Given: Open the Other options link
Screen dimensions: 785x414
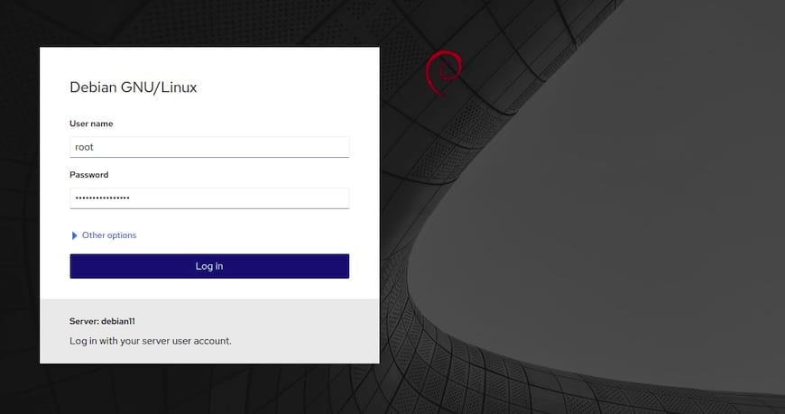Looking at the screenshot, I should coord(109,235).
